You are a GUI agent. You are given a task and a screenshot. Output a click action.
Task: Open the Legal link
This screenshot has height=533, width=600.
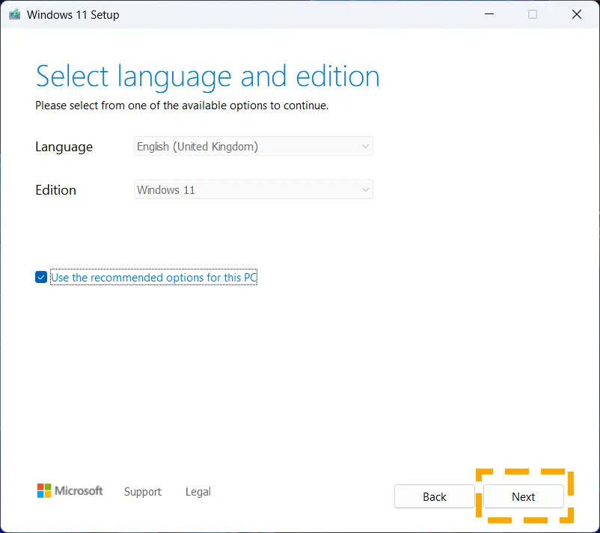click(x=198, y=492)
